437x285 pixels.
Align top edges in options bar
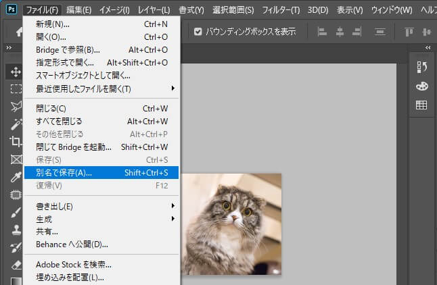click(409, 32)
